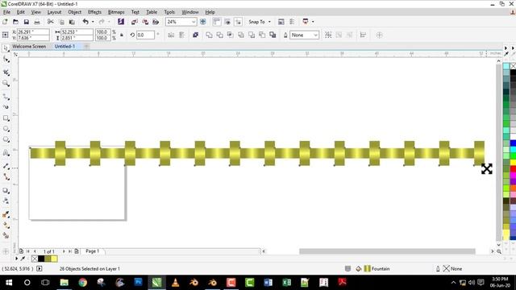This screenshot has height=290, width=516.
Task: Click the Save icon in toolbar
Action: click(x=27, y=22)
